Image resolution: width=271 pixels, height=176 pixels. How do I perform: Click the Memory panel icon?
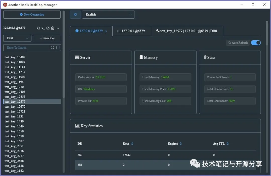(141, 57)
